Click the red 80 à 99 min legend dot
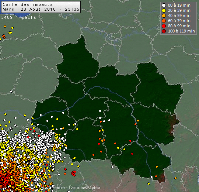 (164, 26)
